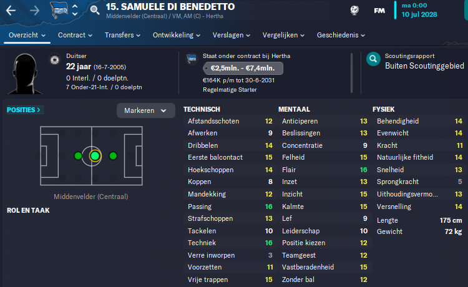Select the attacking midfielder position dot
Image resolution: width=468 pixels, height=287 pixels.
pos(113,156)
